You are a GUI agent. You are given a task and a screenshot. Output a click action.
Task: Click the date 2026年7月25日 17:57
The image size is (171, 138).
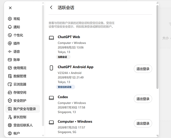coord(72,127)
